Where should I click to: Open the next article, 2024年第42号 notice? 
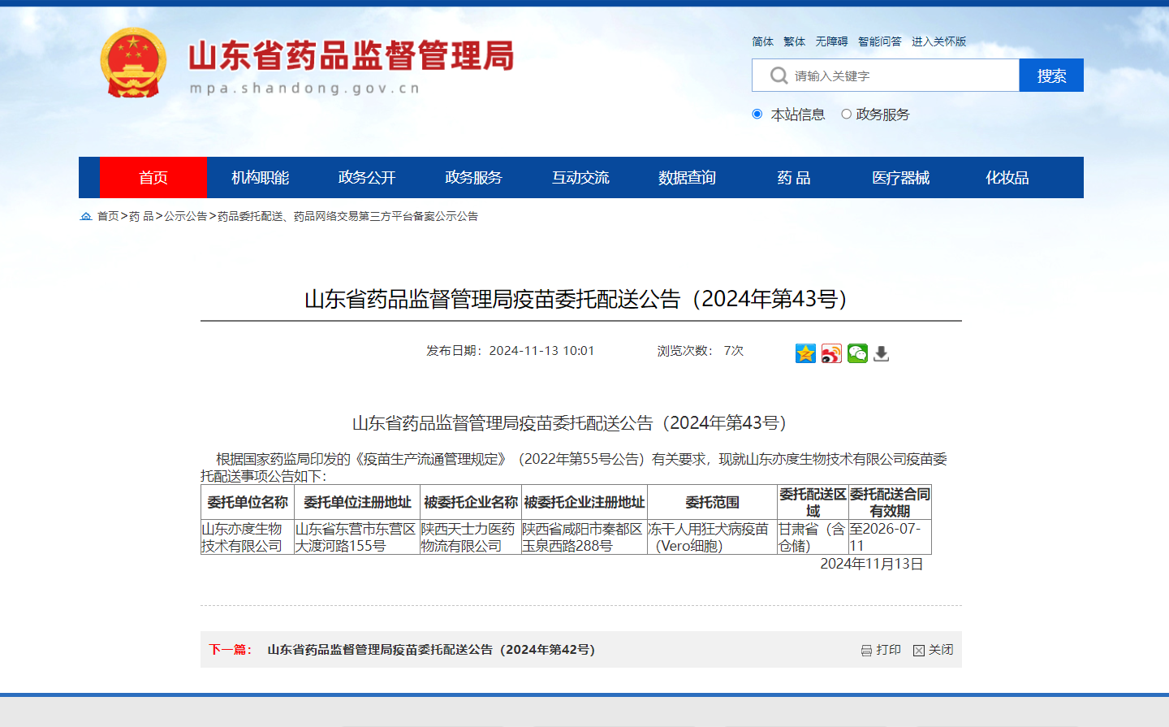coord(431,650)
